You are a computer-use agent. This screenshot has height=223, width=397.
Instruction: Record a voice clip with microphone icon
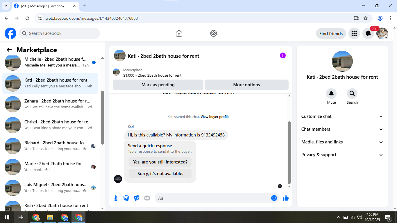pyautogui.click(x=116, y=198)
